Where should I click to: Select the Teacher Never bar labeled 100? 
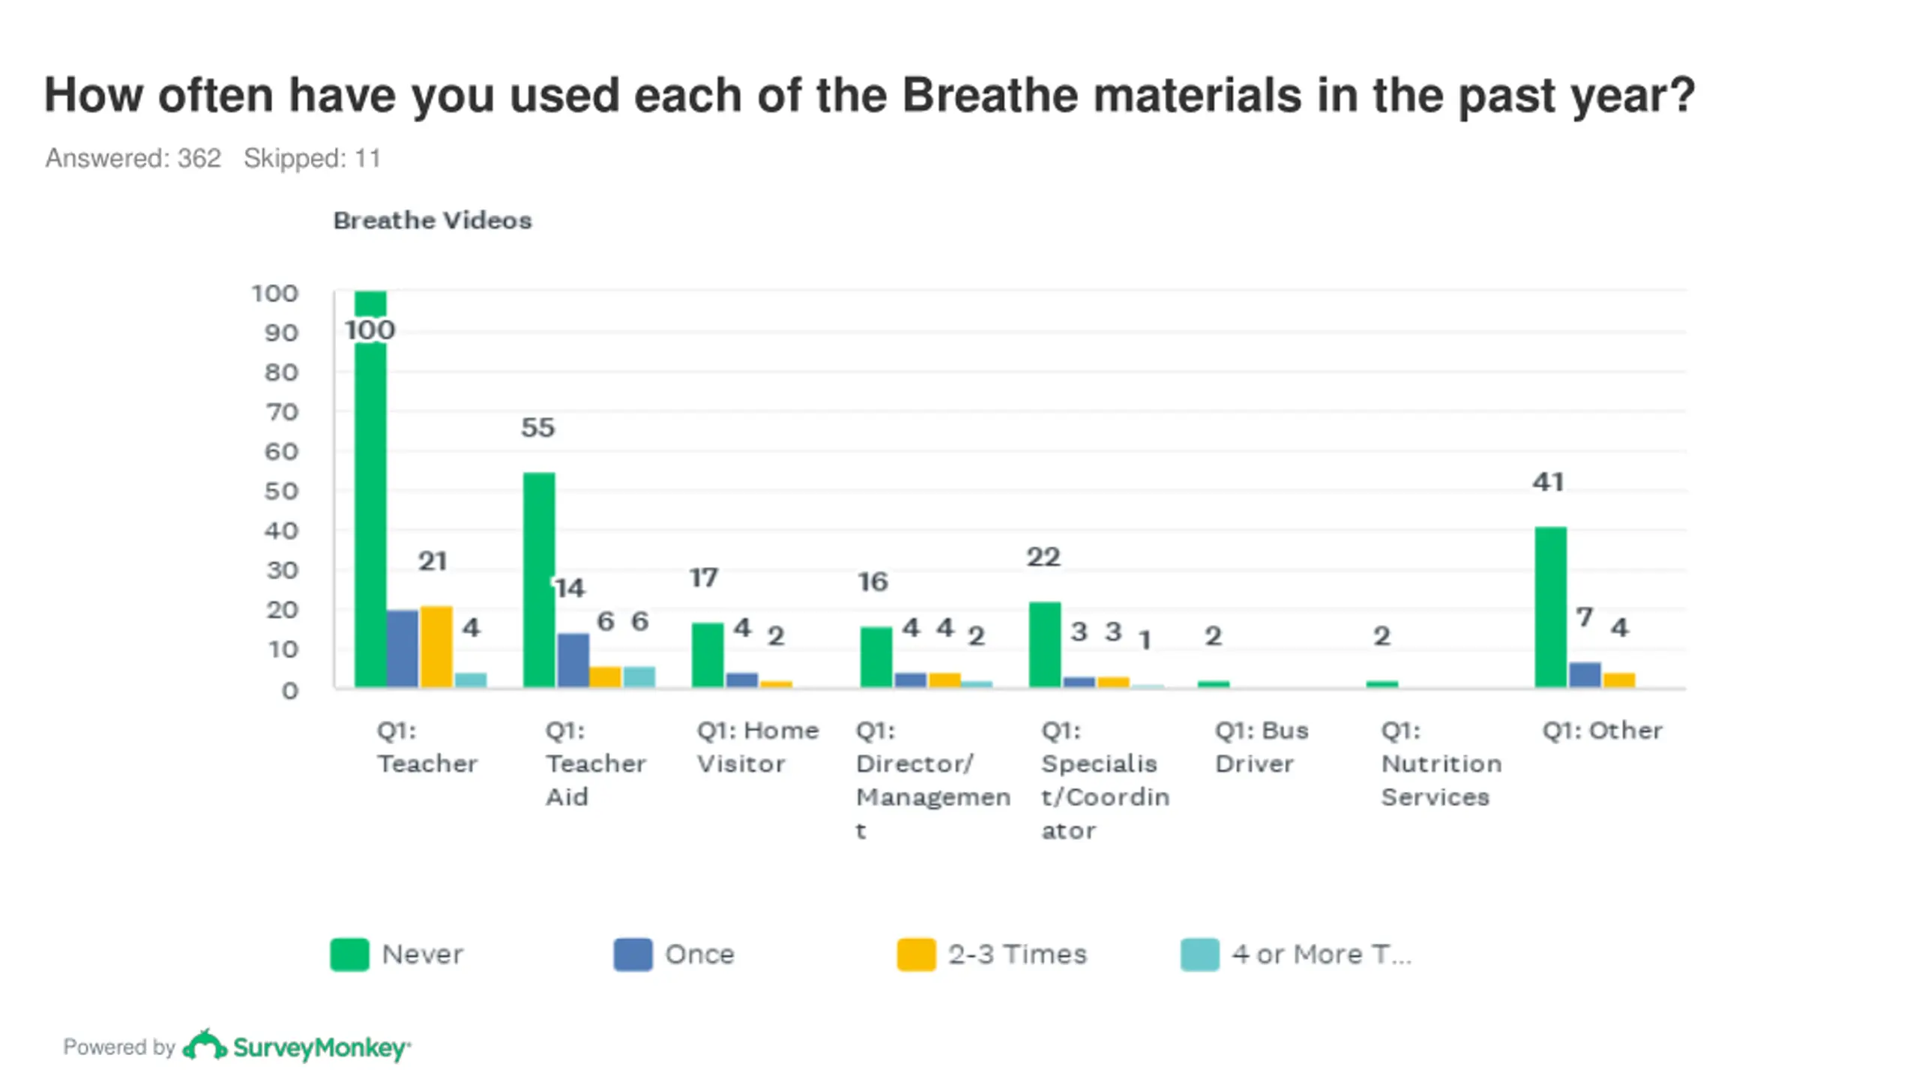coord(370,489)
